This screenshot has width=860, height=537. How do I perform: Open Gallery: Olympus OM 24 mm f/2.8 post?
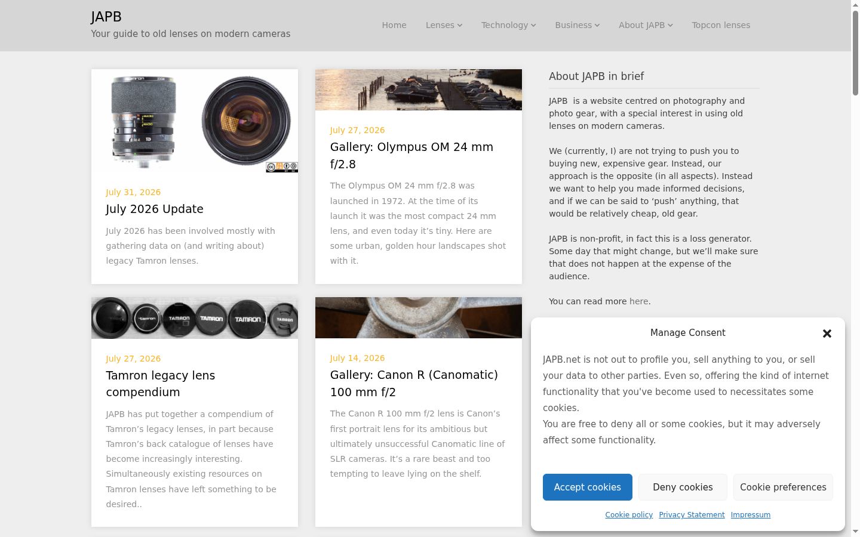point(411,155)
